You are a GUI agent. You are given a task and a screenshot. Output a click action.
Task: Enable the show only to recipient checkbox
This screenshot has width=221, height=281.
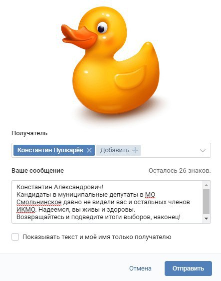pos(15,237)
